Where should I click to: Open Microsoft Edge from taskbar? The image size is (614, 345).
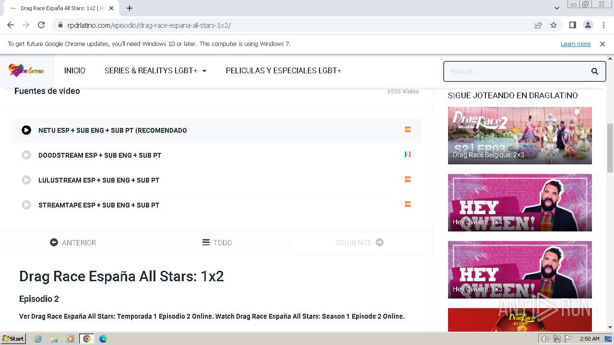click(103, 339)
